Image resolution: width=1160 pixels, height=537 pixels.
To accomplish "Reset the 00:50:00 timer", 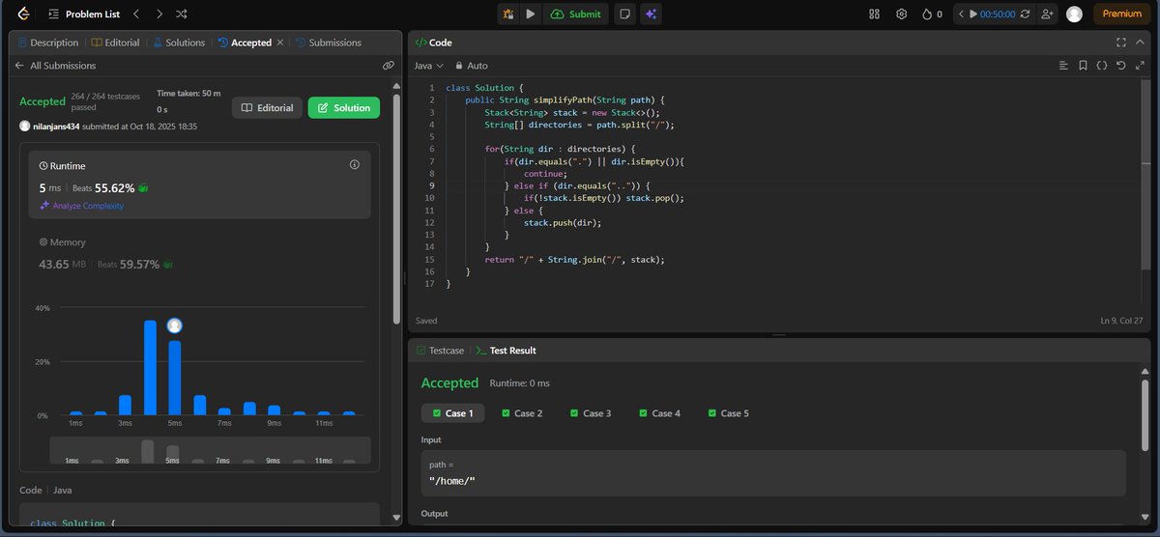I will coord(1025,14).
